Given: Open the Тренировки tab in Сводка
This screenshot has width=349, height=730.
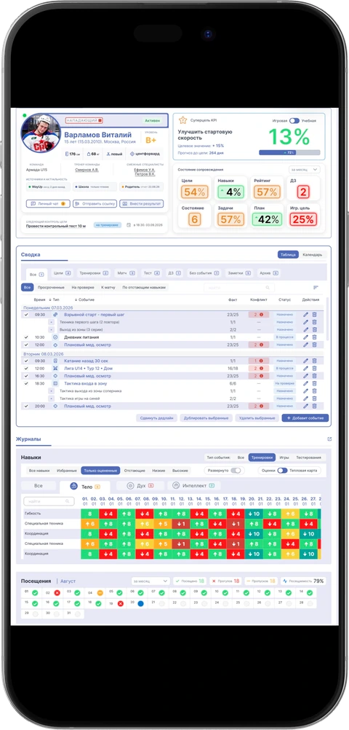Looking at the screenshot, I should point(93,273).
